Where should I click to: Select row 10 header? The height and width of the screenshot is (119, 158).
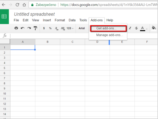(5, 93)
